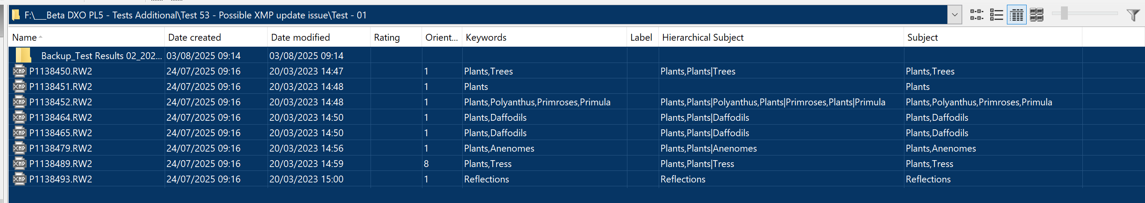The image size is (1145, 203).
Task: Sort by Date modified column header
Action: (301, 38)
